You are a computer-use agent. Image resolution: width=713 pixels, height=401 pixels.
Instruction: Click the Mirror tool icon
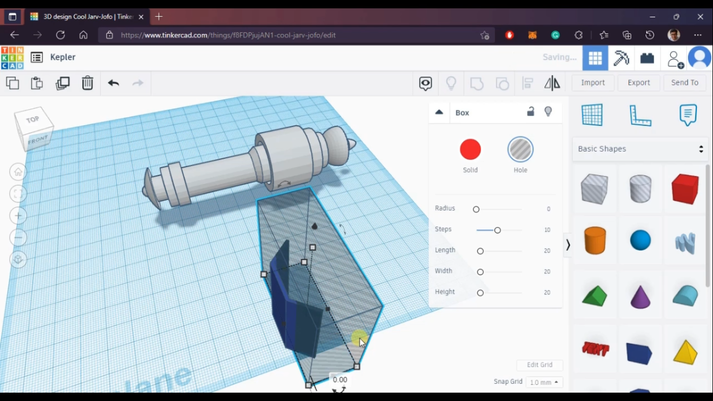552,83
